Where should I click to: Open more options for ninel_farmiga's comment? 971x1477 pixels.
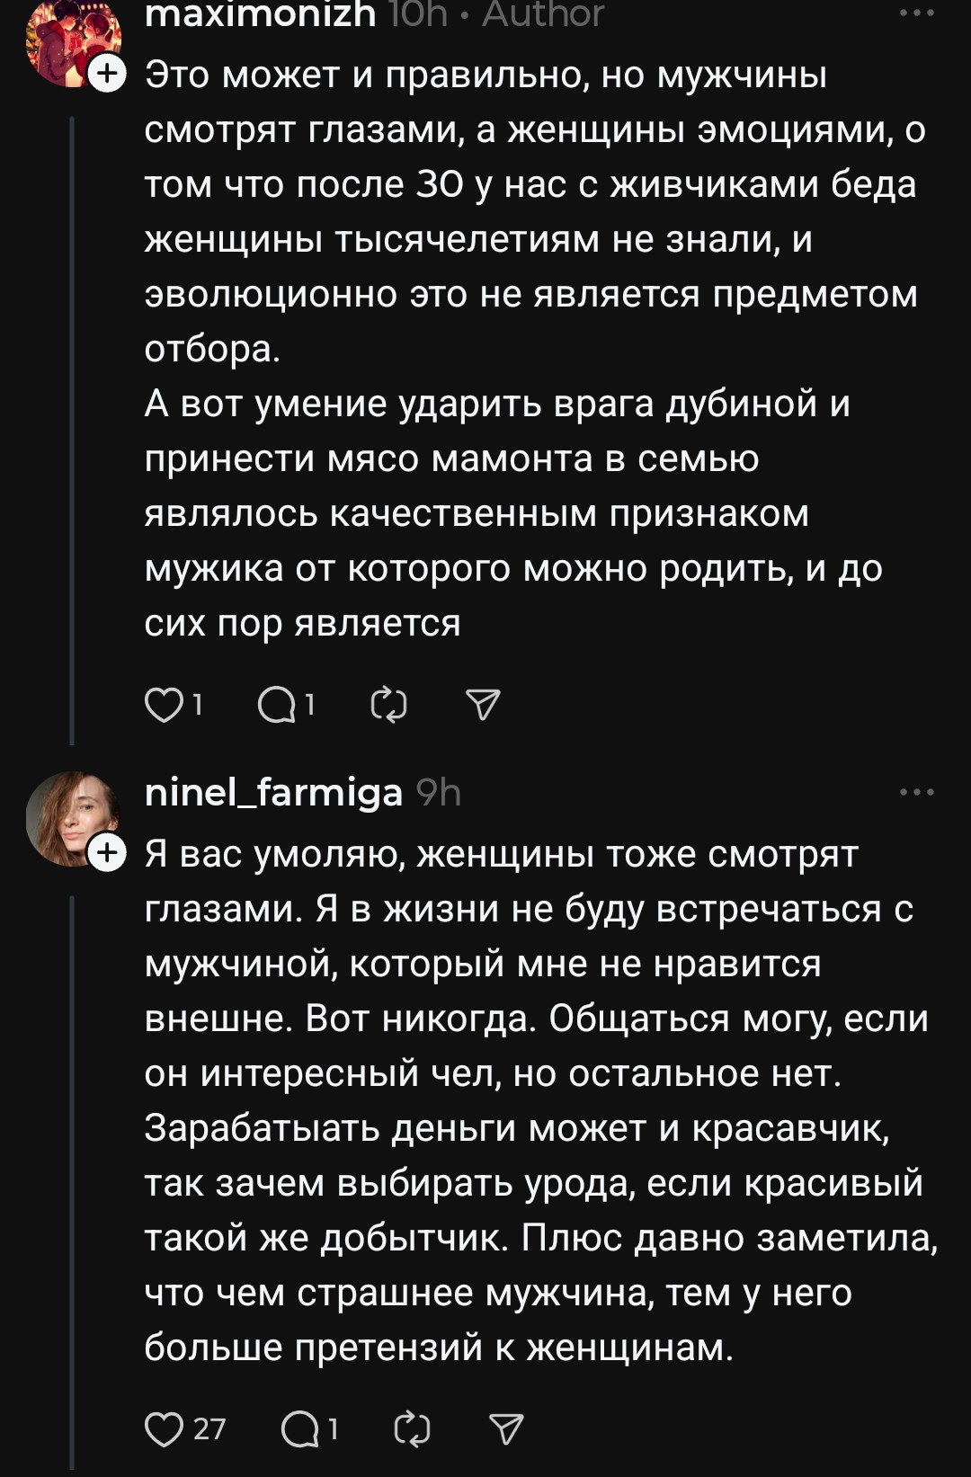click(x=917, y=792)
